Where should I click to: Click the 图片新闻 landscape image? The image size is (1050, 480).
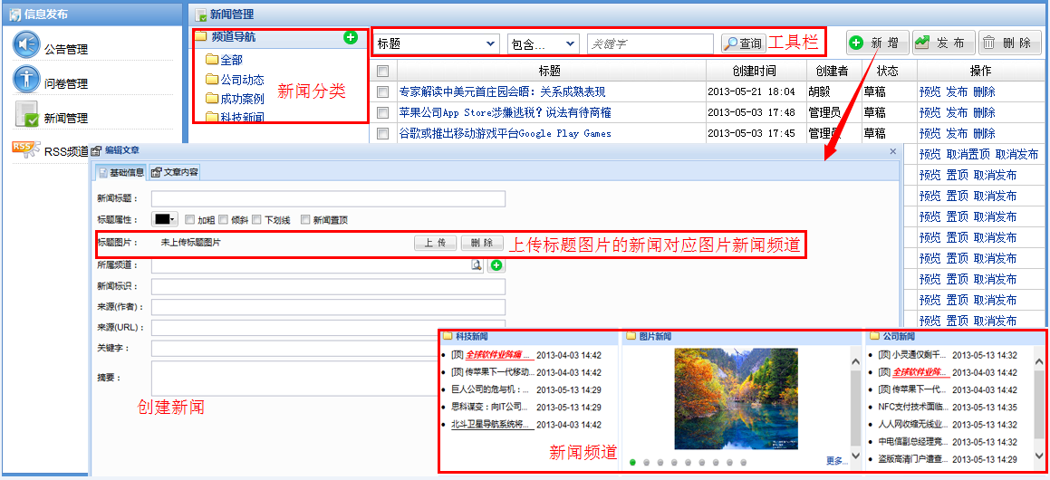[x=736, y=398]
